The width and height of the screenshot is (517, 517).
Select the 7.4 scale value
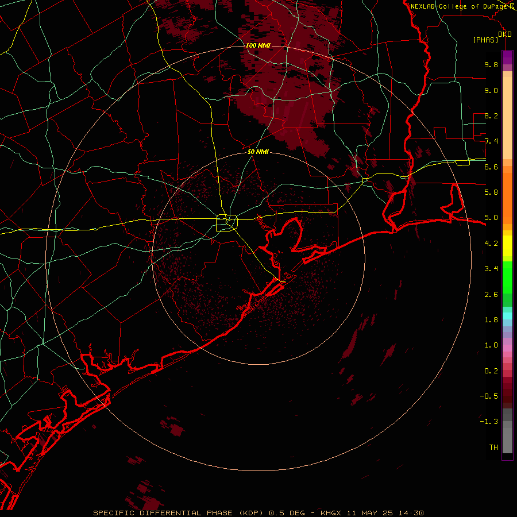pyautogui.click(x=491, y=141)
